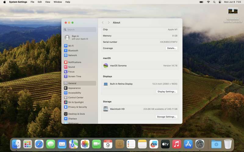Open Notes from the Dock
244x152 pixels.
(142, 144)
